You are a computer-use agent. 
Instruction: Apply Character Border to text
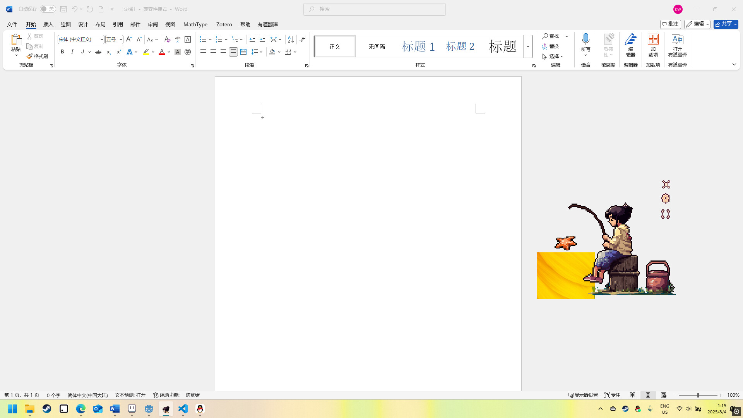[x=188, y=39]
